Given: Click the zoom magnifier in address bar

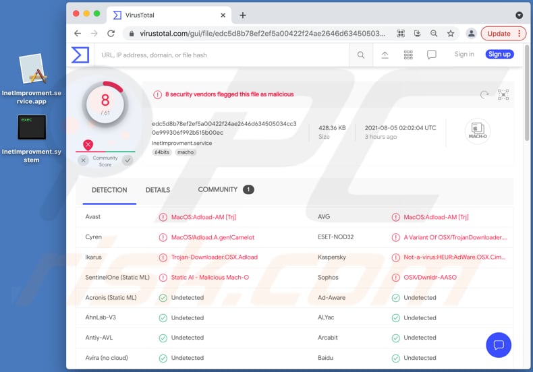Looking at the screenshot, I should (434, 33).
